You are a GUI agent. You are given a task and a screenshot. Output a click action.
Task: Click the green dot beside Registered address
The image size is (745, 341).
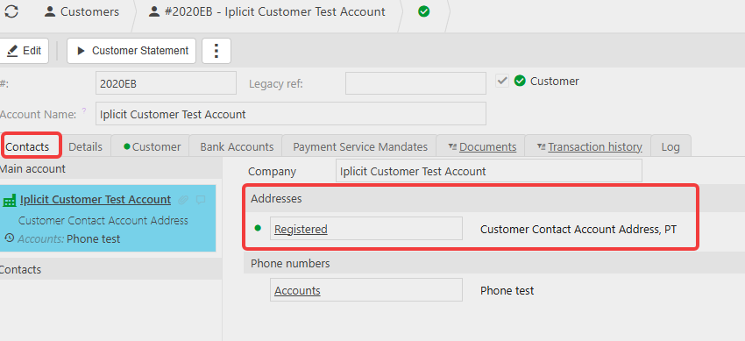(x=258, y=228)
